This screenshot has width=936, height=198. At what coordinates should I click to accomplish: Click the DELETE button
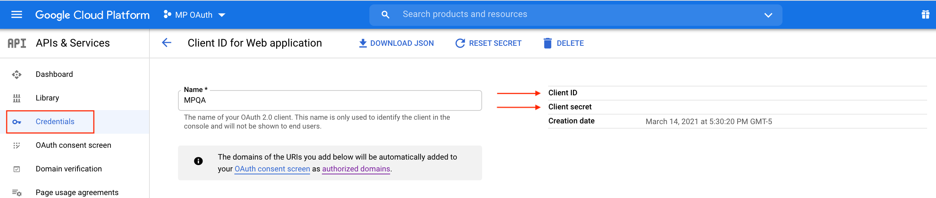564,43
